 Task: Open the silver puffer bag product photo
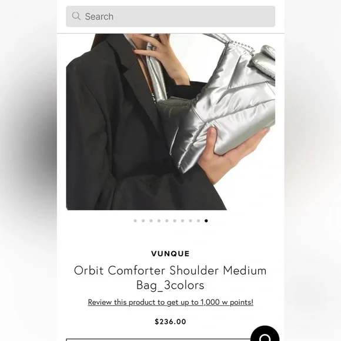click(170, 122)
